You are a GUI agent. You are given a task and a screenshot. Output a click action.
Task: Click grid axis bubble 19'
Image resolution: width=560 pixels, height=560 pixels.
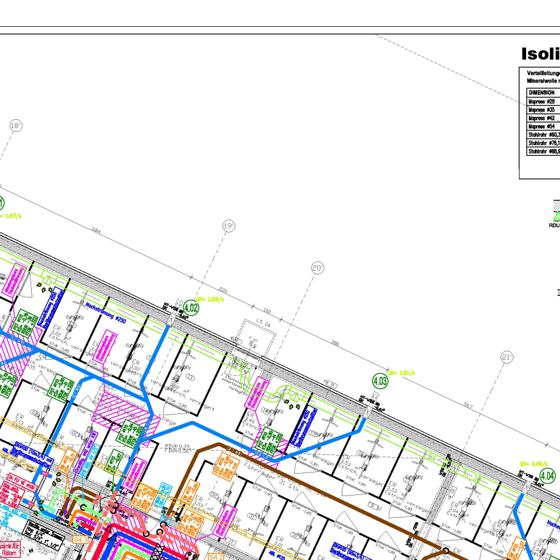point(229,225)
